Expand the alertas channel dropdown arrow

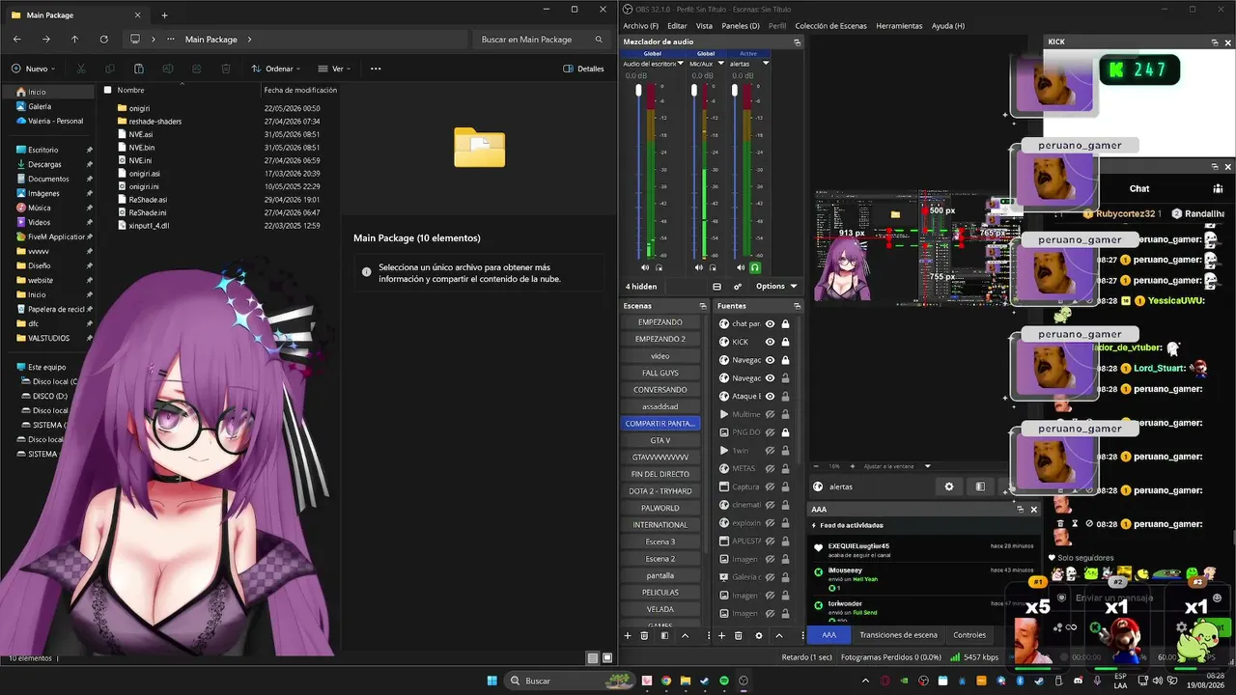coord(766,64)
